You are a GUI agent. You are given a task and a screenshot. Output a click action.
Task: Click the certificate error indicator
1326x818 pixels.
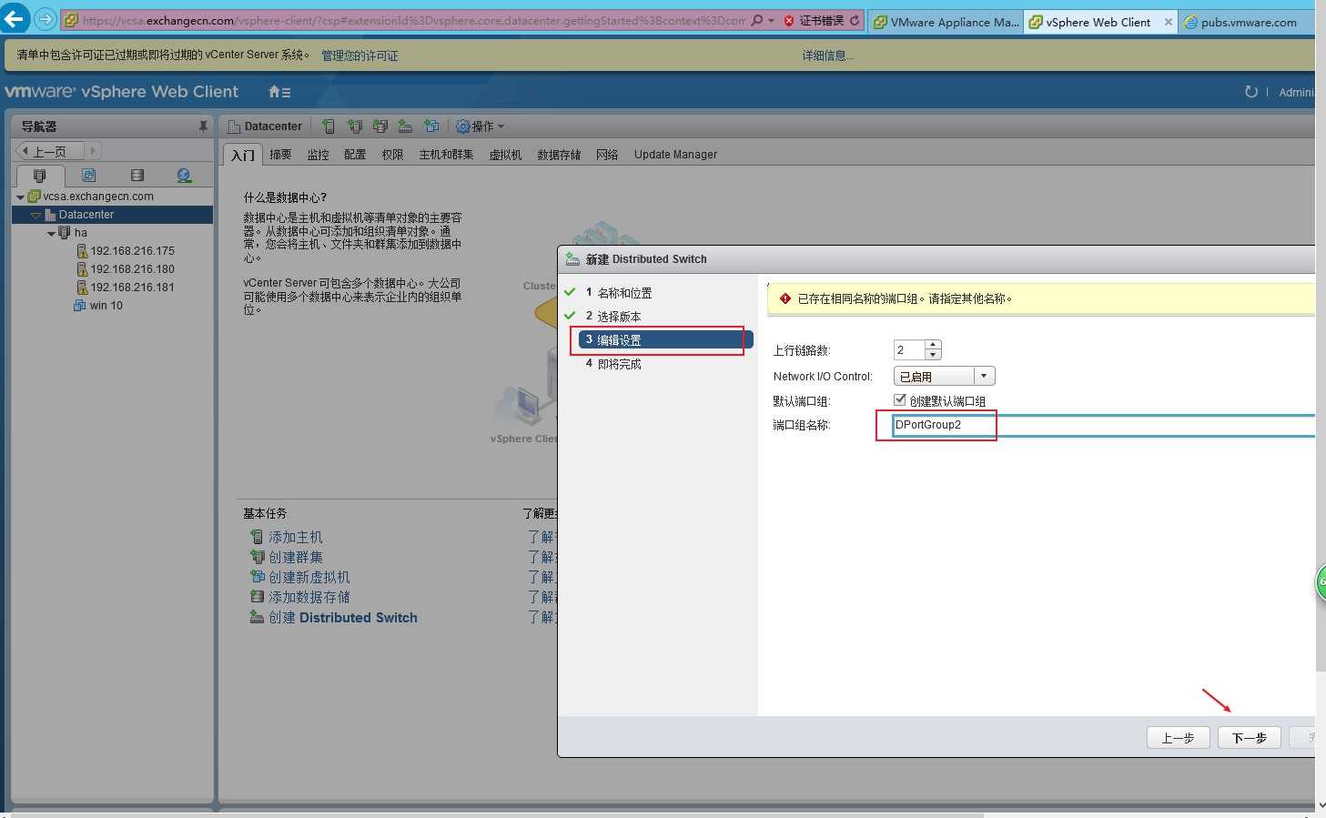pos(815,20)
